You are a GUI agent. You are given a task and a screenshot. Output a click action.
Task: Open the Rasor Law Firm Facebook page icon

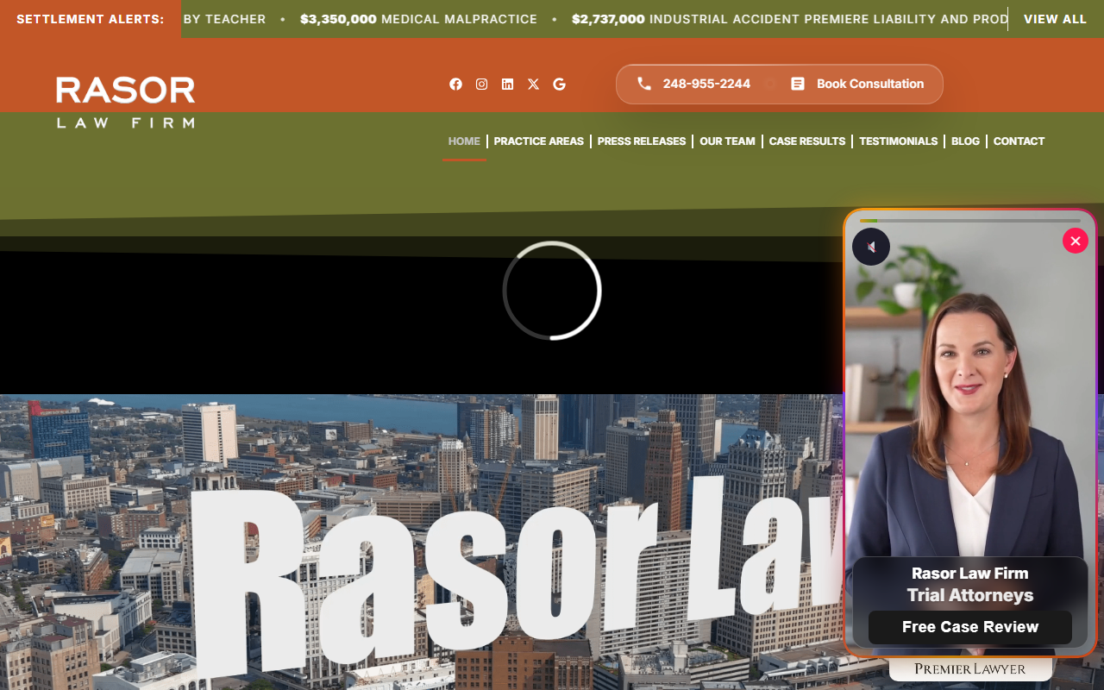click(x=455, y=84)
